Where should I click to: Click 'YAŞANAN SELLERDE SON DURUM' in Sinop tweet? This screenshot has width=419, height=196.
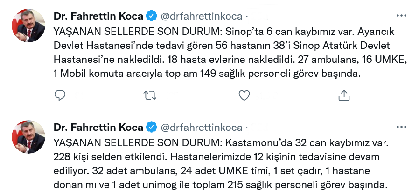pos(138,32)
